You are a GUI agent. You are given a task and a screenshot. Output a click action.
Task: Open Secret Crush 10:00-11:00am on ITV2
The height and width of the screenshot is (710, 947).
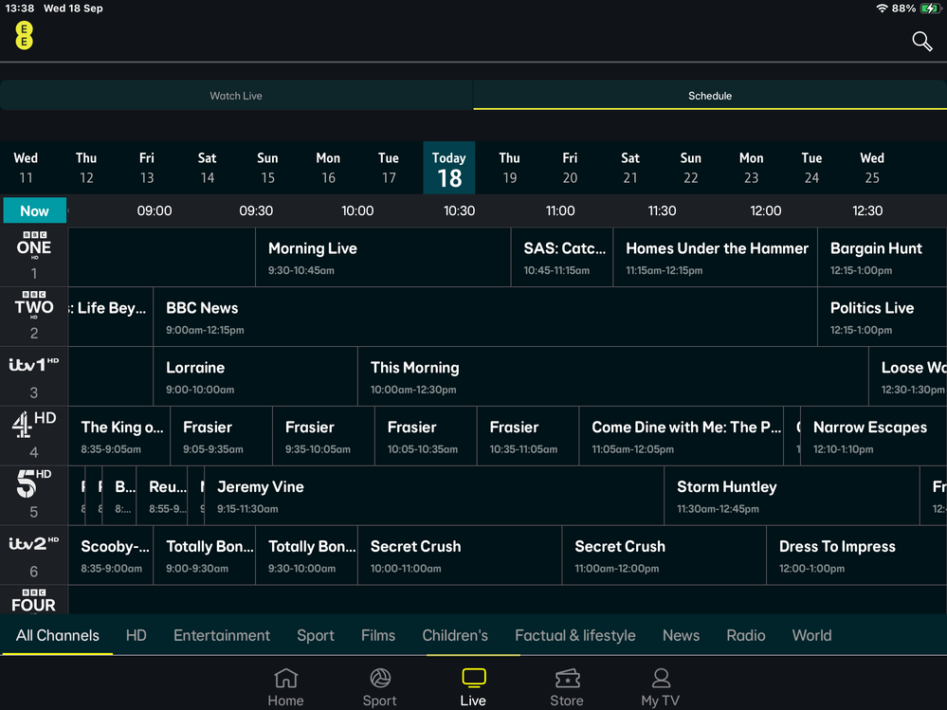[x=460, y=555]
